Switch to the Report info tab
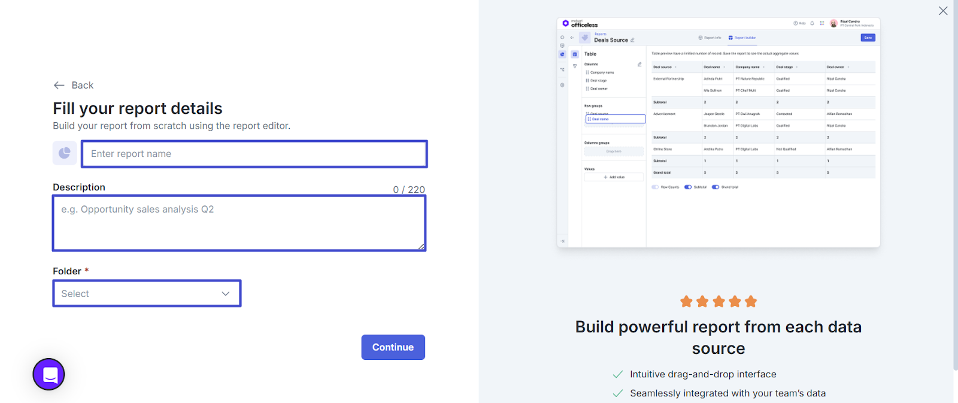Viewport: 958px width, 403px height. tap(710, 38)
